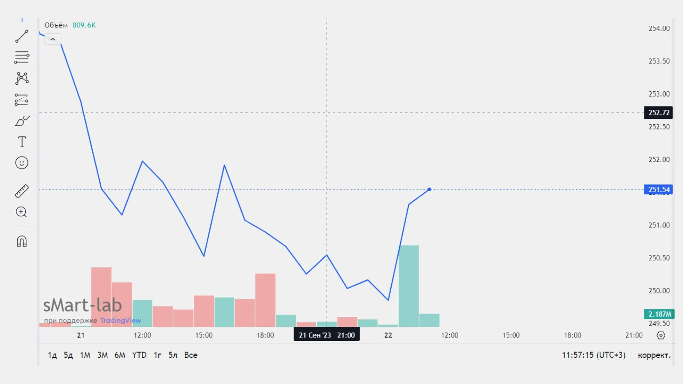
Task: Set chart range to YTD
Action: [139, 355]
